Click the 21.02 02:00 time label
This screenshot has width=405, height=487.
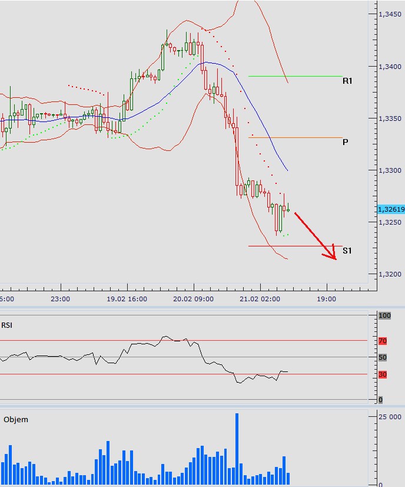pyautogui.click(x=260, y=299)
